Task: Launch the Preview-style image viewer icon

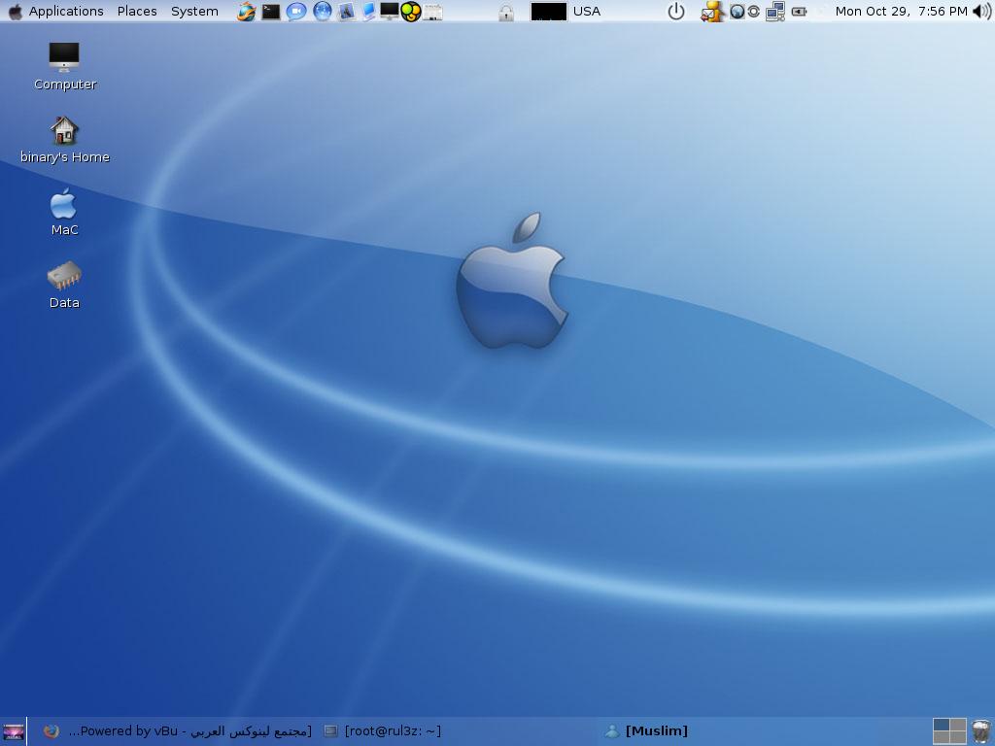Action: click(346, 12)
